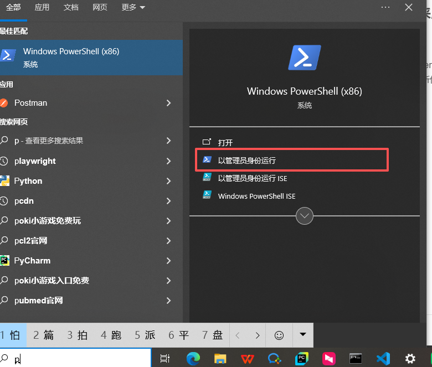The height and width of the screenshot is (367, 432).
Task: Select IME candidate 4 跑
Action: (x=111, y=335)
